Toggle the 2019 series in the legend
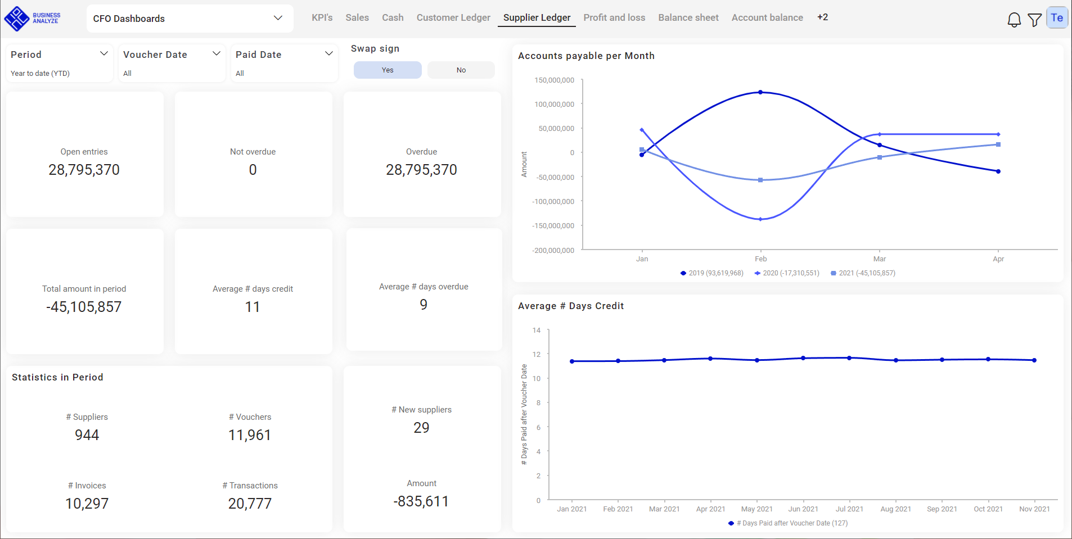 pos(711,273)
